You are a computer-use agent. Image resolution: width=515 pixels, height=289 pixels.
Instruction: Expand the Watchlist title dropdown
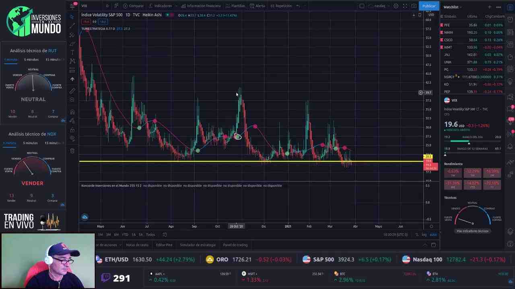pos(453,7)
